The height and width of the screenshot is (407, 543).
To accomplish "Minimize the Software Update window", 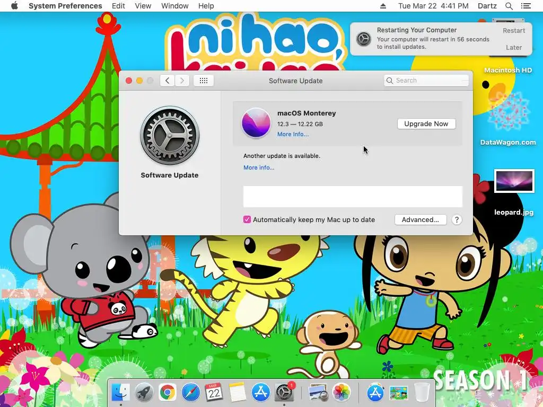I will tap(139, 81).
